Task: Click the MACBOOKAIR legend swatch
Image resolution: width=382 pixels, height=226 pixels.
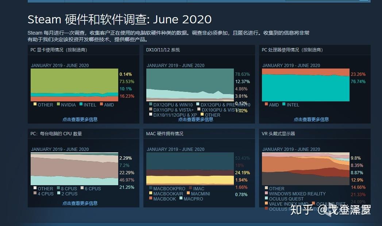Action: [150, 194]
